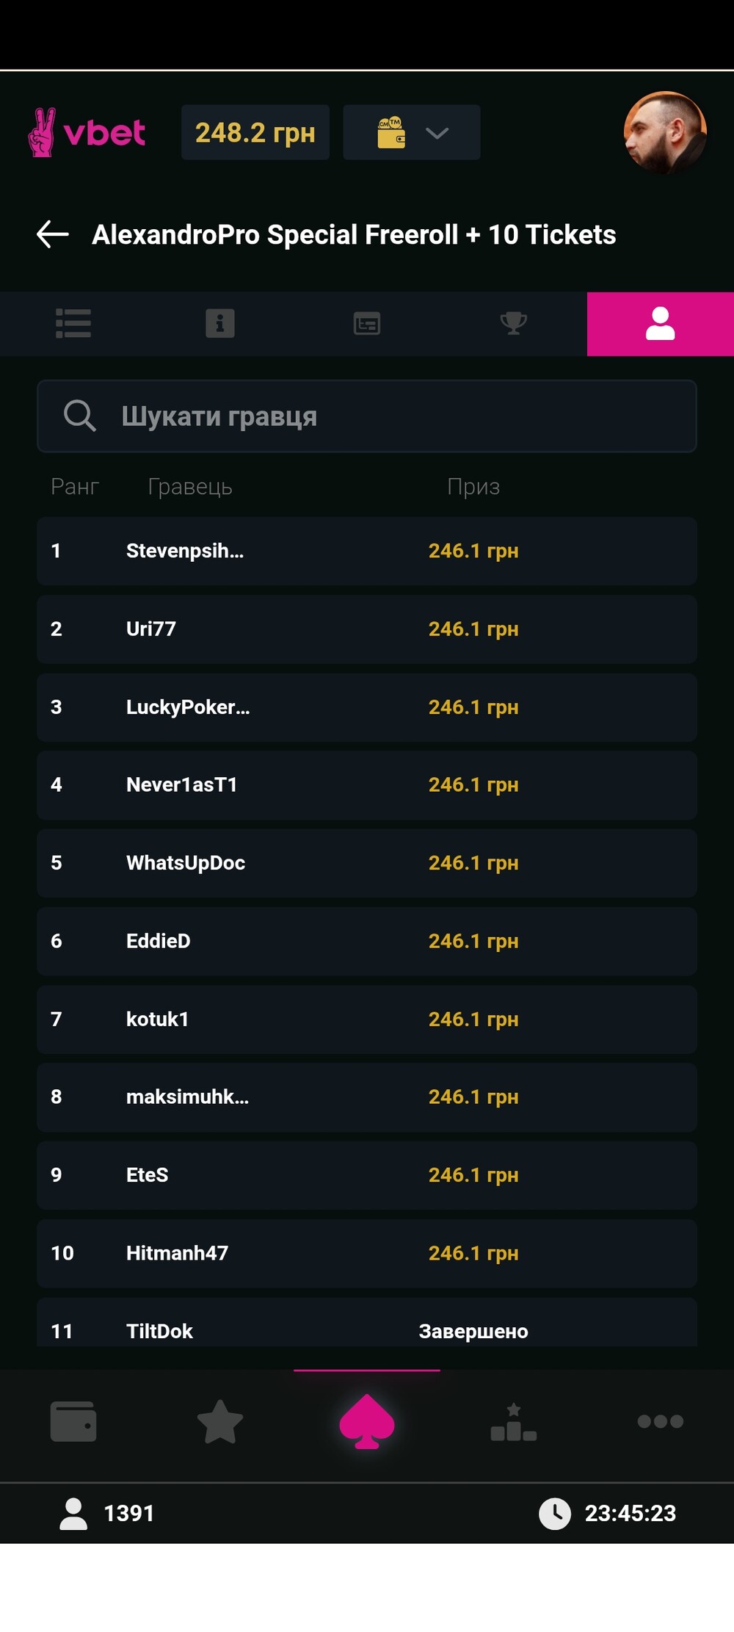Open favorites star in bottom bar
The width and height of the screenshot is (734, 1632).
[x=220, y=1421]
